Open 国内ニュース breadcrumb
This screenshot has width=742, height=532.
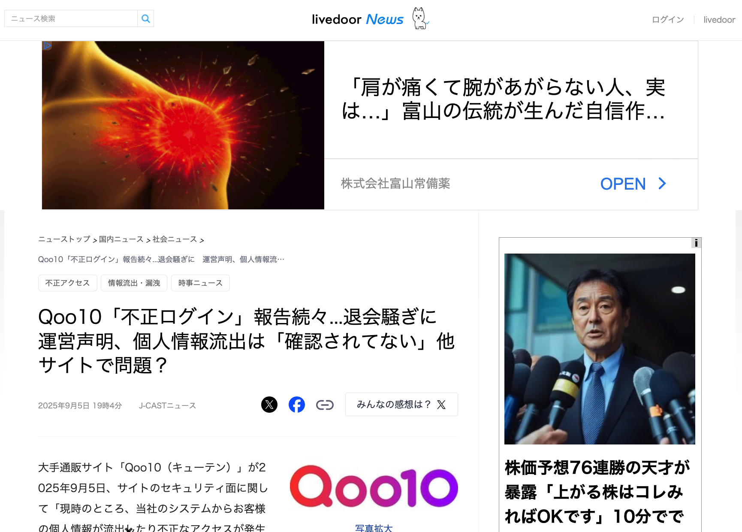point(121,239)
